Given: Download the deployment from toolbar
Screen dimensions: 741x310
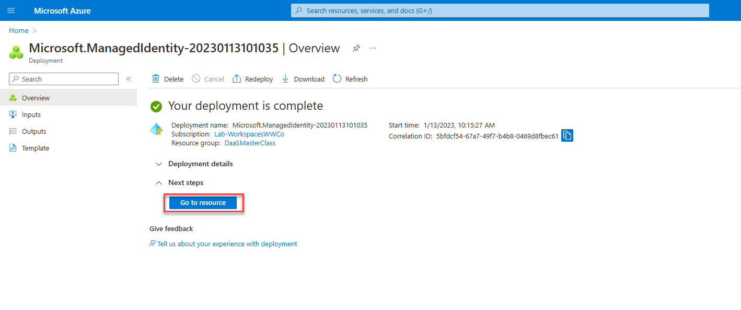Looking at the screenshot, I should pyautogui.click(x=303, y=79).
